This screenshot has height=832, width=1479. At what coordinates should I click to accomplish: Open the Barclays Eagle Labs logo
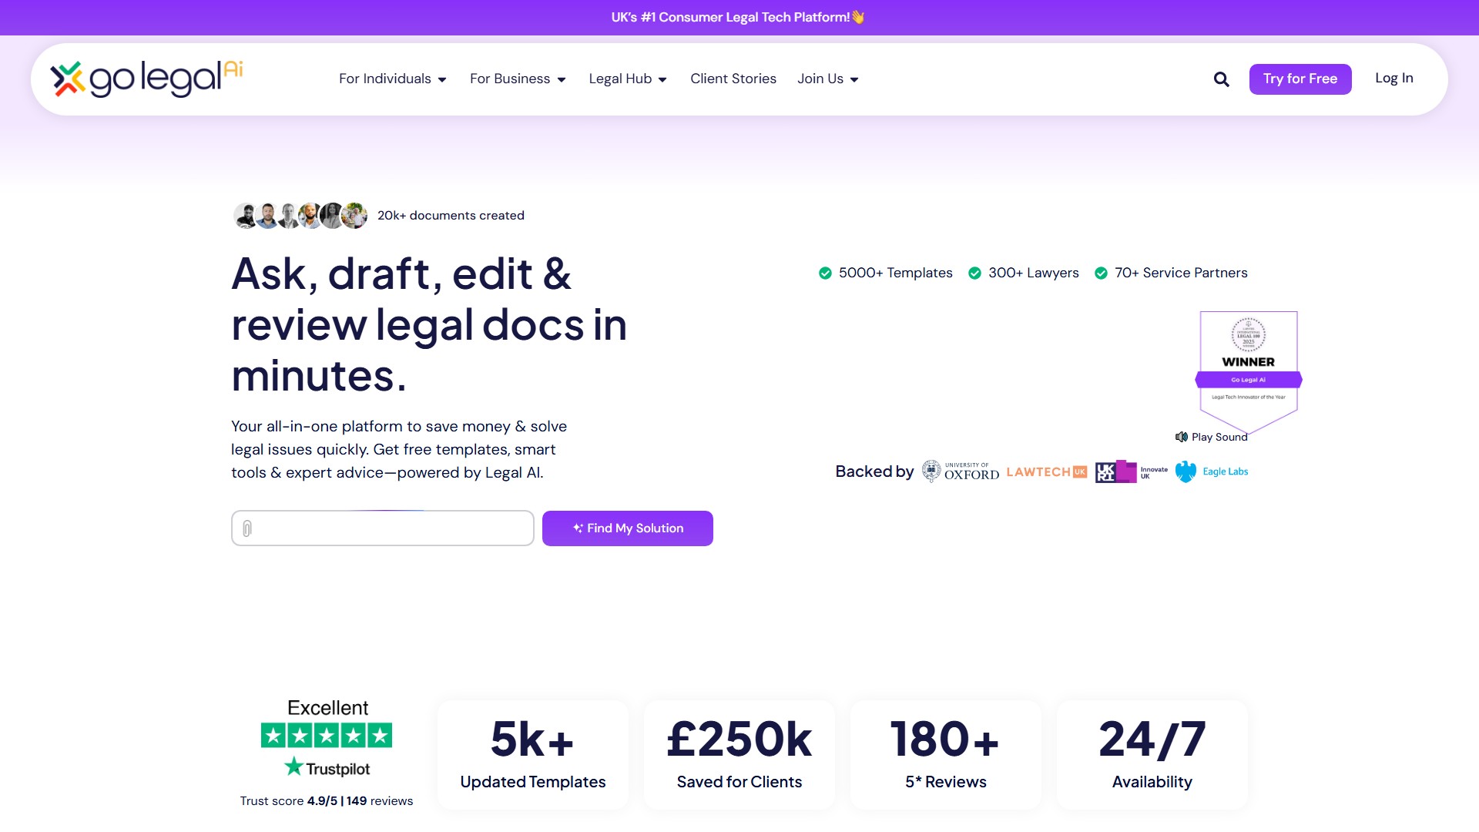coord(1211,471)
